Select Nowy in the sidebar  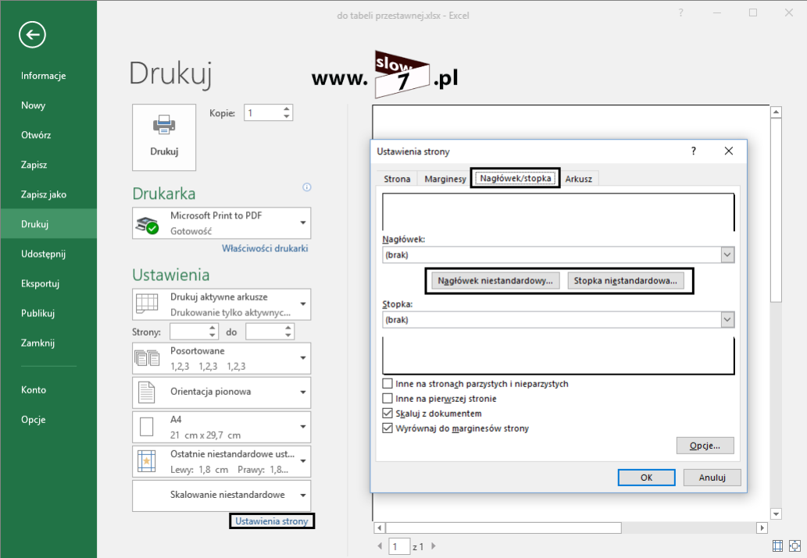[x=33, y=105]
